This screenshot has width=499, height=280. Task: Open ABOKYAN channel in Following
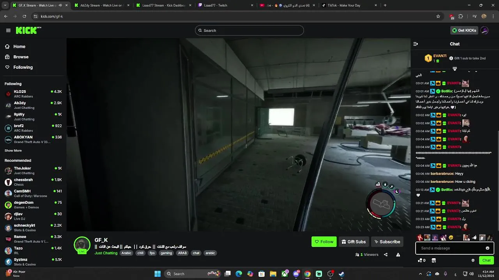33,139
